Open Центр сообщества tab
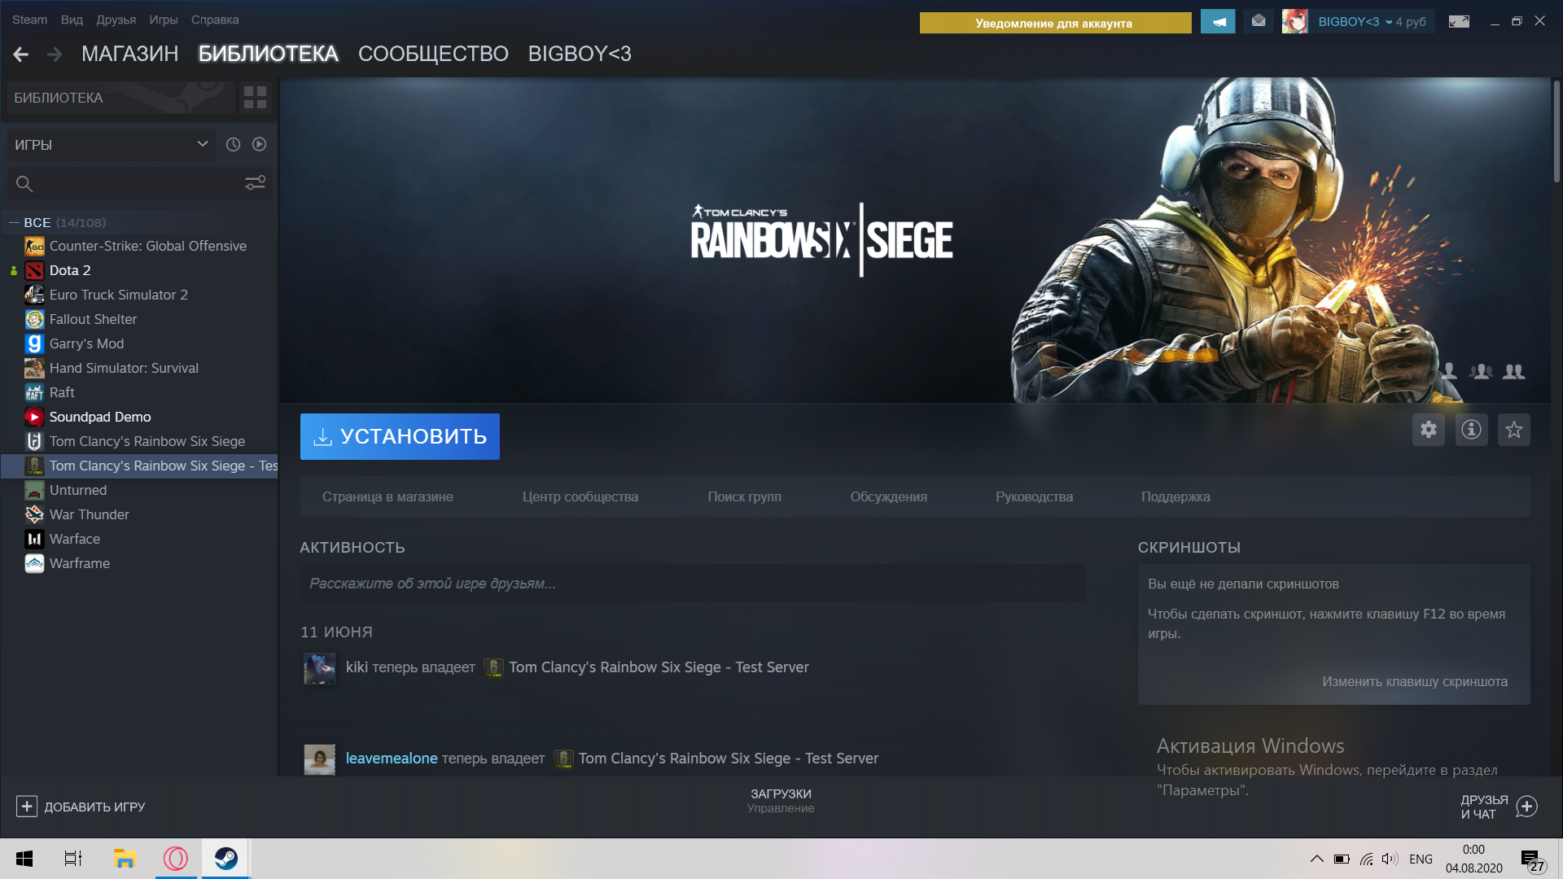Screen dimensions: 1563x879 pos(580,496)
